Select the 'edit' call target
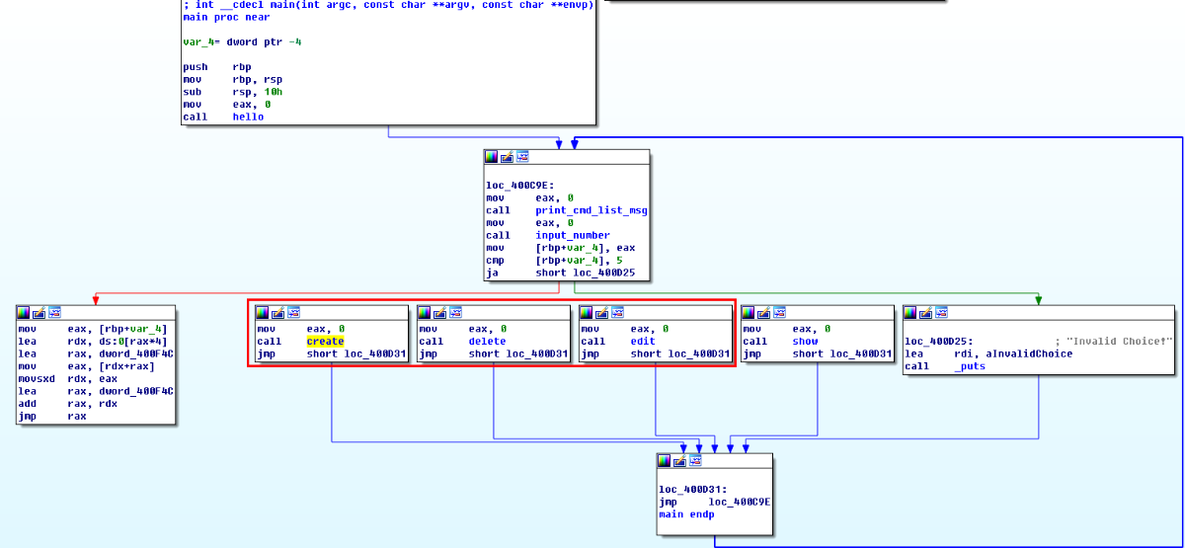Screen dimensions: 1185x548 pyautogui.click(x=643, y=341)
